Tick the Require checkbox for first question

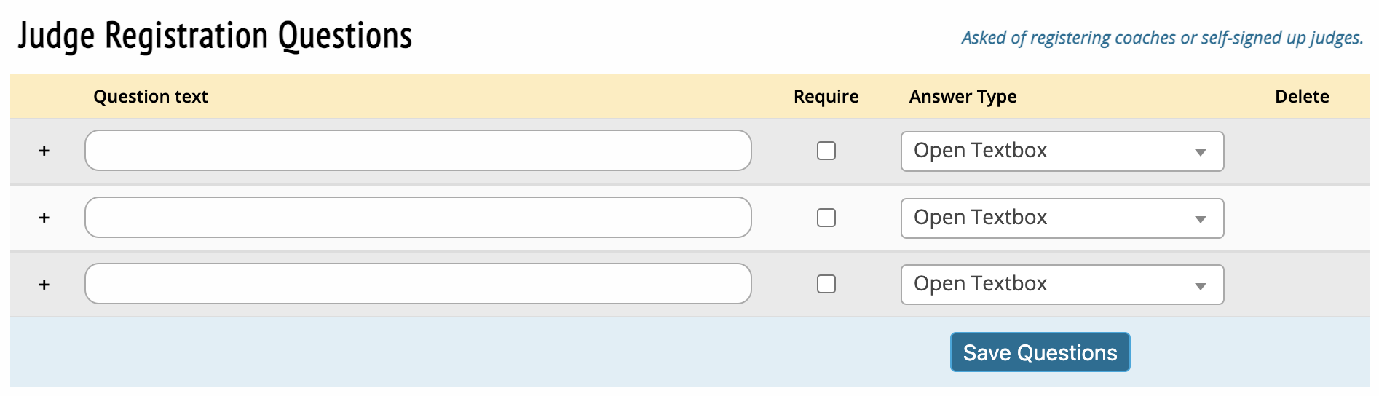tap(826, 151)
